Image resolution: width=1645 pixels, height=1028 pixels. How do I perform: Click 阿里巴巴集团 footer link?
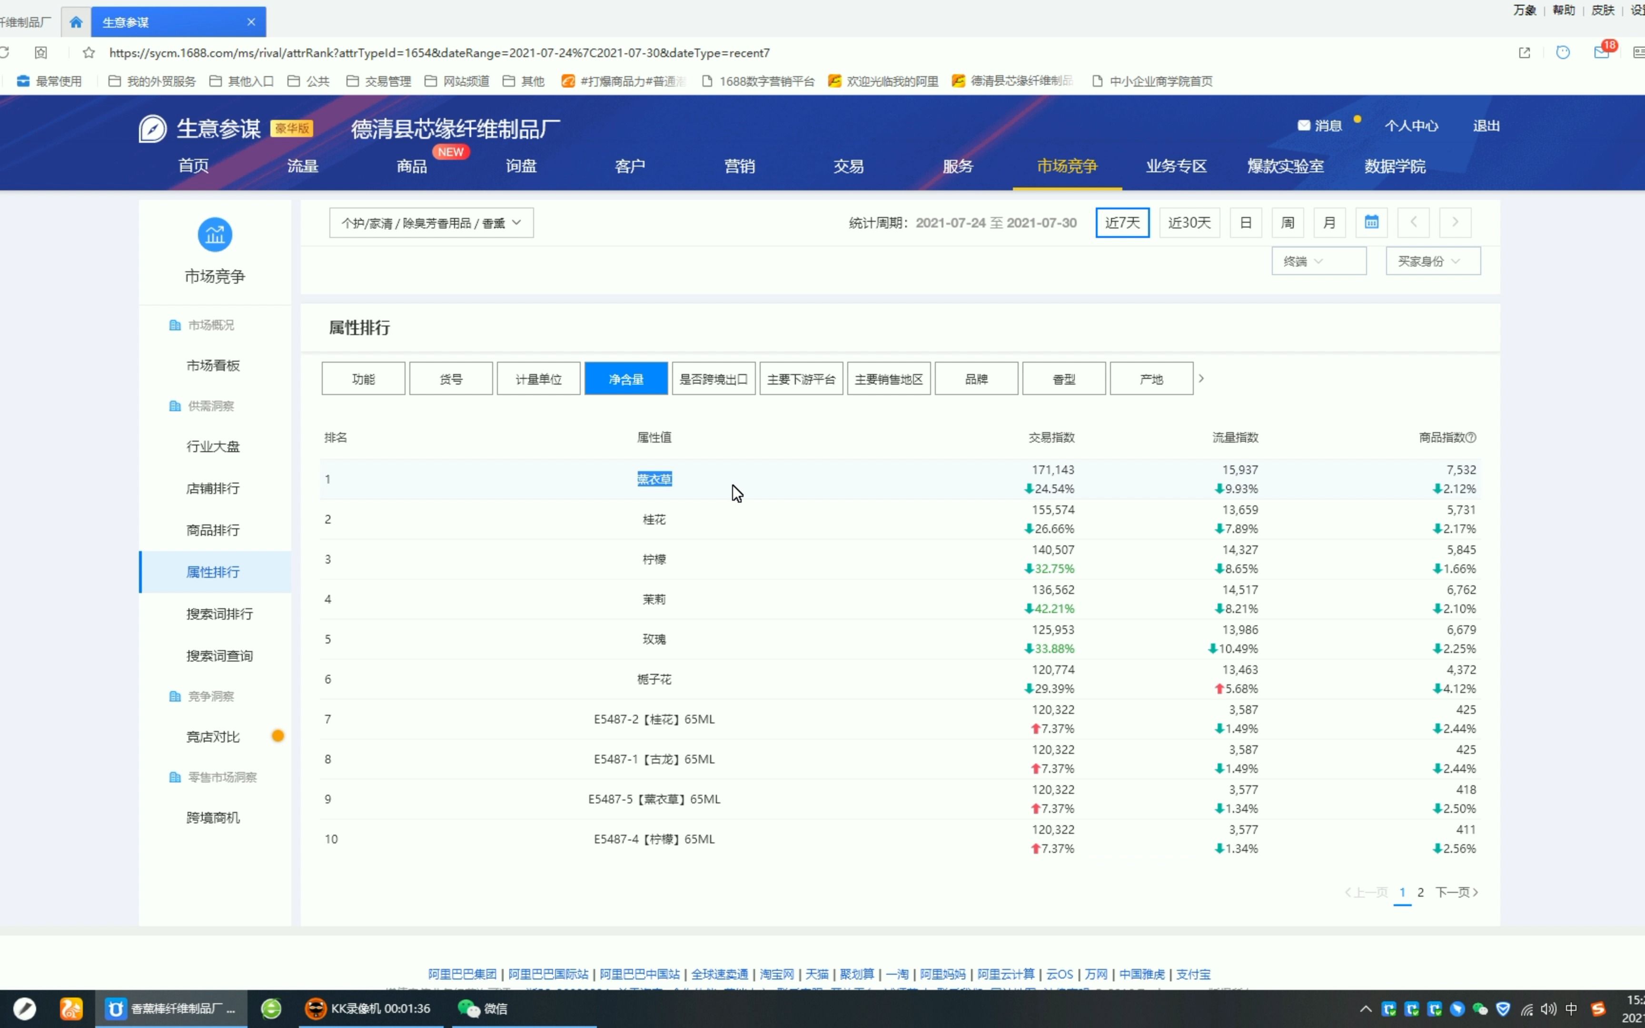[462, 974]
